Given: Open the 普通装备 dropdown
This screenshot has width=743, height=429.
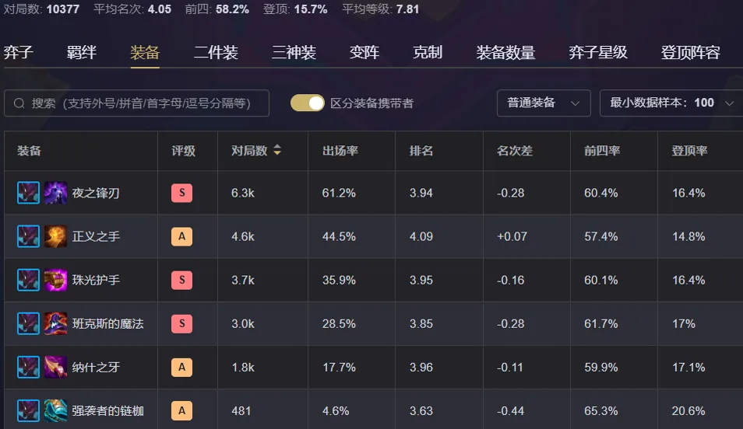Looking at the screenshot, I should 544,103.
